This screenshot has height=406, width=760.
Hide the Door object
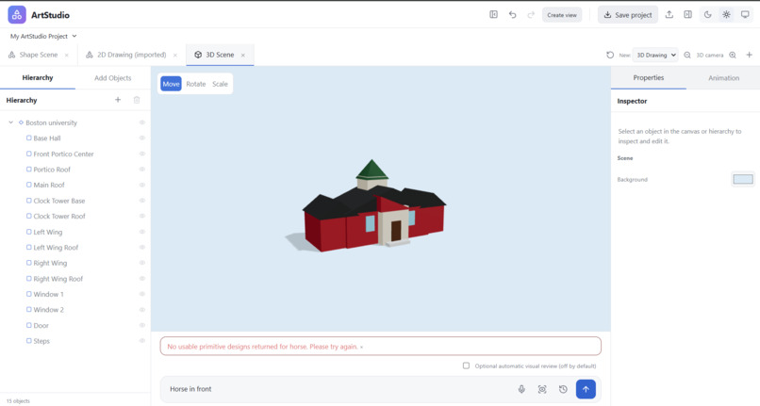coord(142,325)
